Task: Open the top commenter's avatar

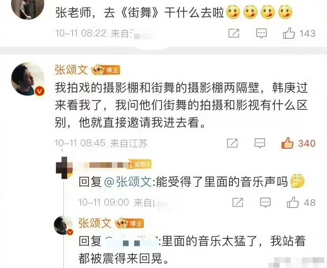Action: point(28,8)
